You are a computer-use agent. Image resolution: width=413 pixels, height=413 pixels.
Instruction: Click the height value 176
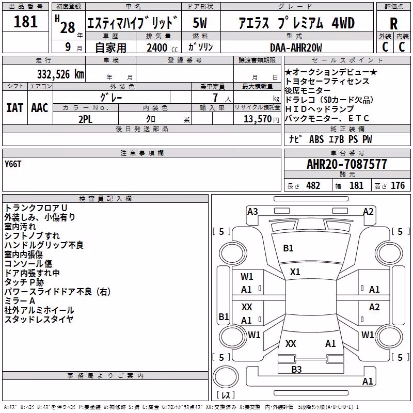398,185
